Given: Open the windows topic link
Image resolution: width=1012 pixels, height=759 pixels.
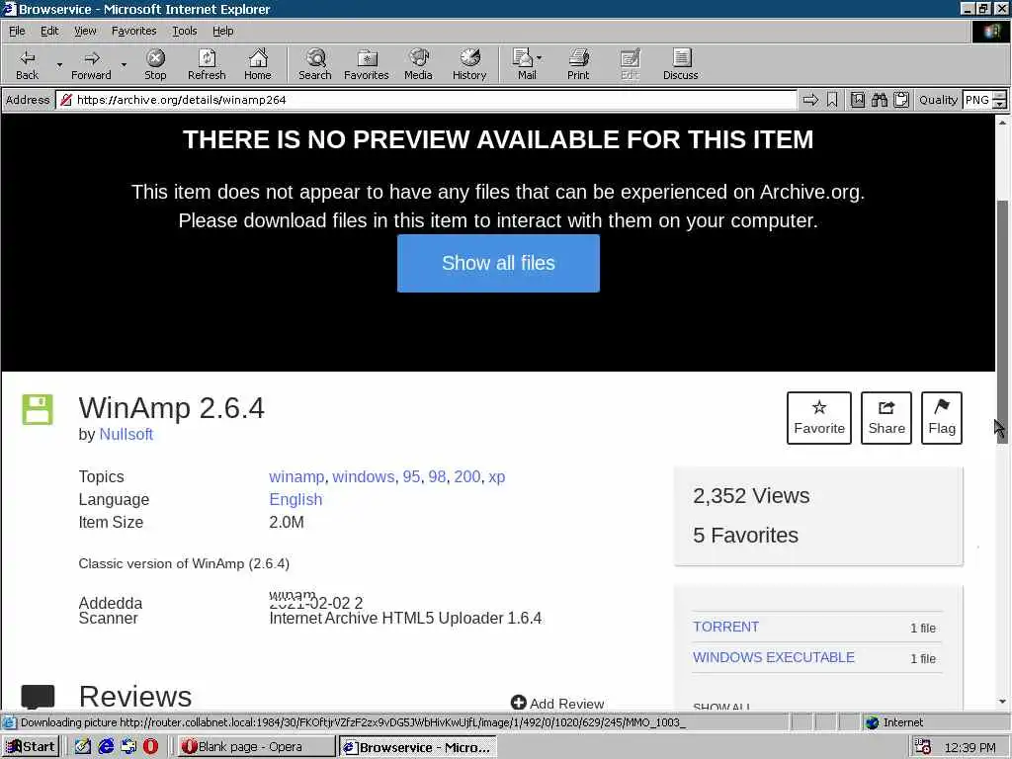Looking at the screenshot, I should 364,477.
